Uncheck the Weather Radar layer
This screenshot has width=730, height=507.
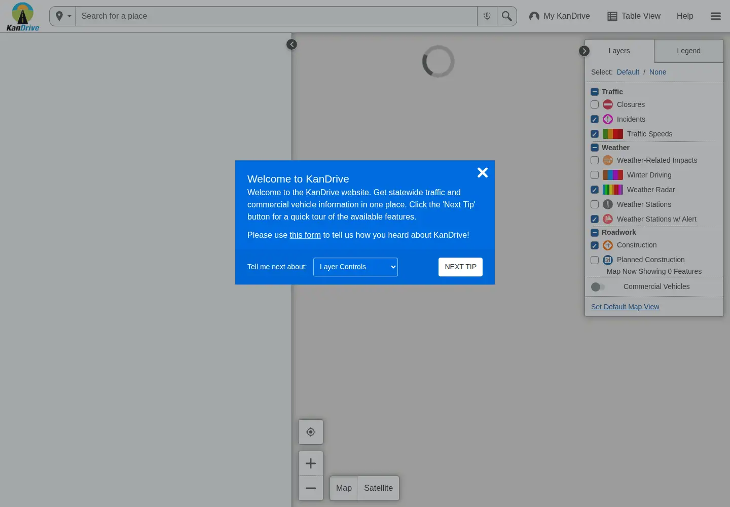(x=595, y=190)
